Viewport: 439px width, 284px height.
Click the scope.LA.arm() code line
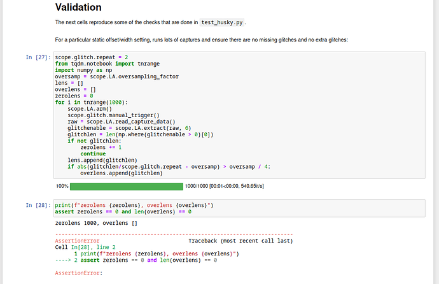[x=92, y=109]
